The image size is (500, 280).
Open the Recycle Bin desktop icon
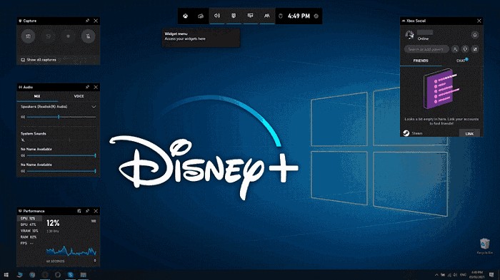(485, 246)
